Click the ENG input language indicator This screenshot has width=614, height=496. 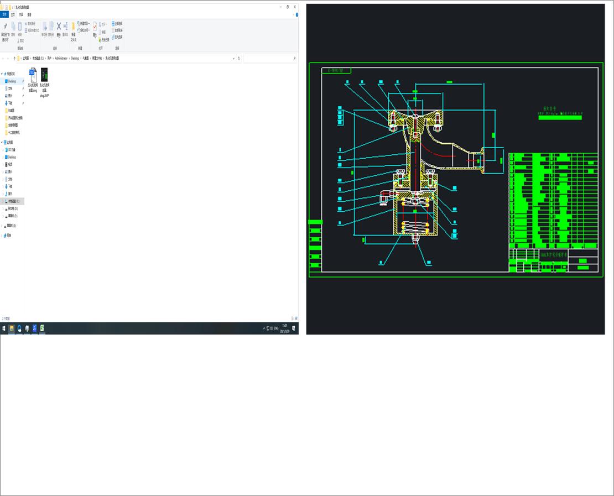(276, 328)
